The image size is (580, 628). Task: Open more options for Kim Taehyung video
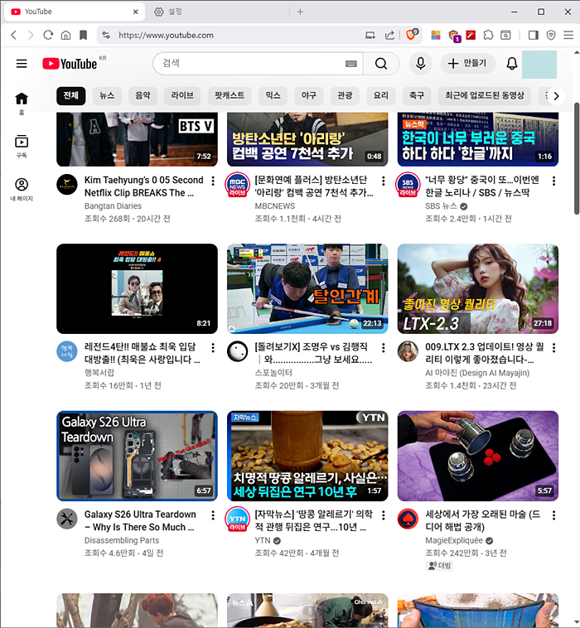(213, 181)
